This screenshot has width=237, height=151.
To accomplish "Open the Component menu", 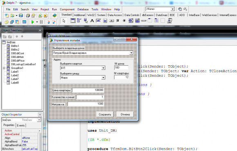I will tap(67, 9).
